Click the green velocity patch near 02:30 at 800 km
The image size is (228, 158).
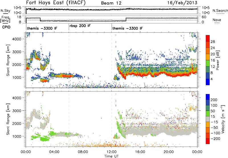[44, 139]
